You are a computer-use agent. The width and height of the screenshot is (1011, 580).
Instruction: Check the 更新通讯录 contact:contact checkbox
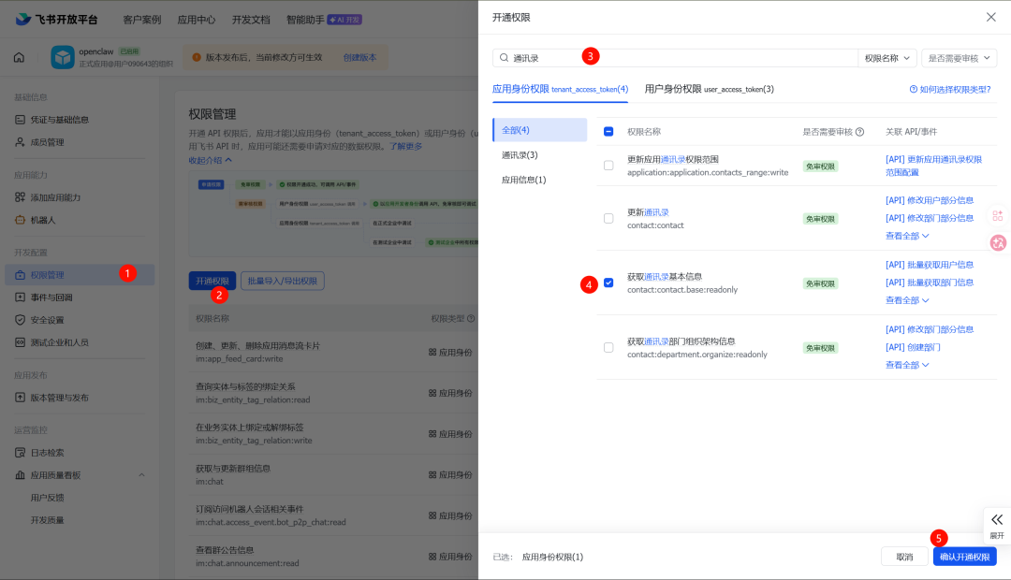(x=608, y=219)
